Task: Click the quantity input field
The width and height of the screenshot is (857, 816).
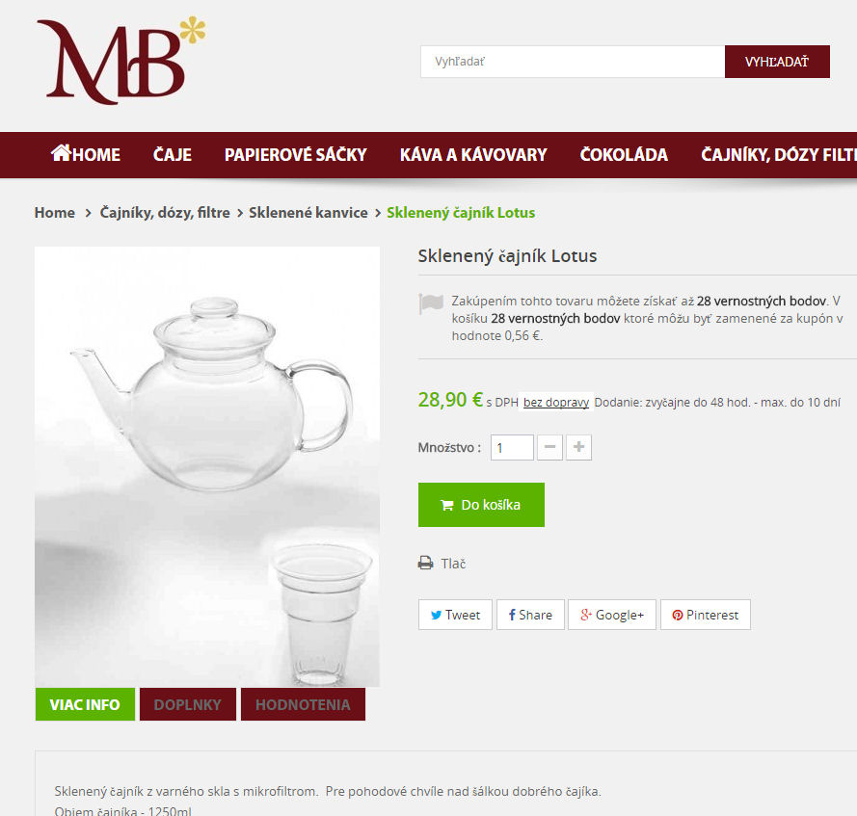Action: click(512, 447)
